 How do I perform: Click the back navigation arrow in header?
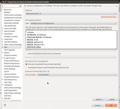(105, 6)
